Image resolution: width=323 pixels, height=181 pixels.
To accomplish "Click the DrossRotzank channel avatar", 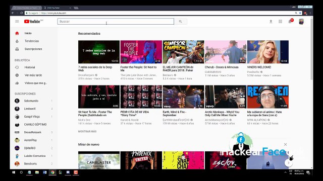I will pyautogui.click(x=17, y=132).
